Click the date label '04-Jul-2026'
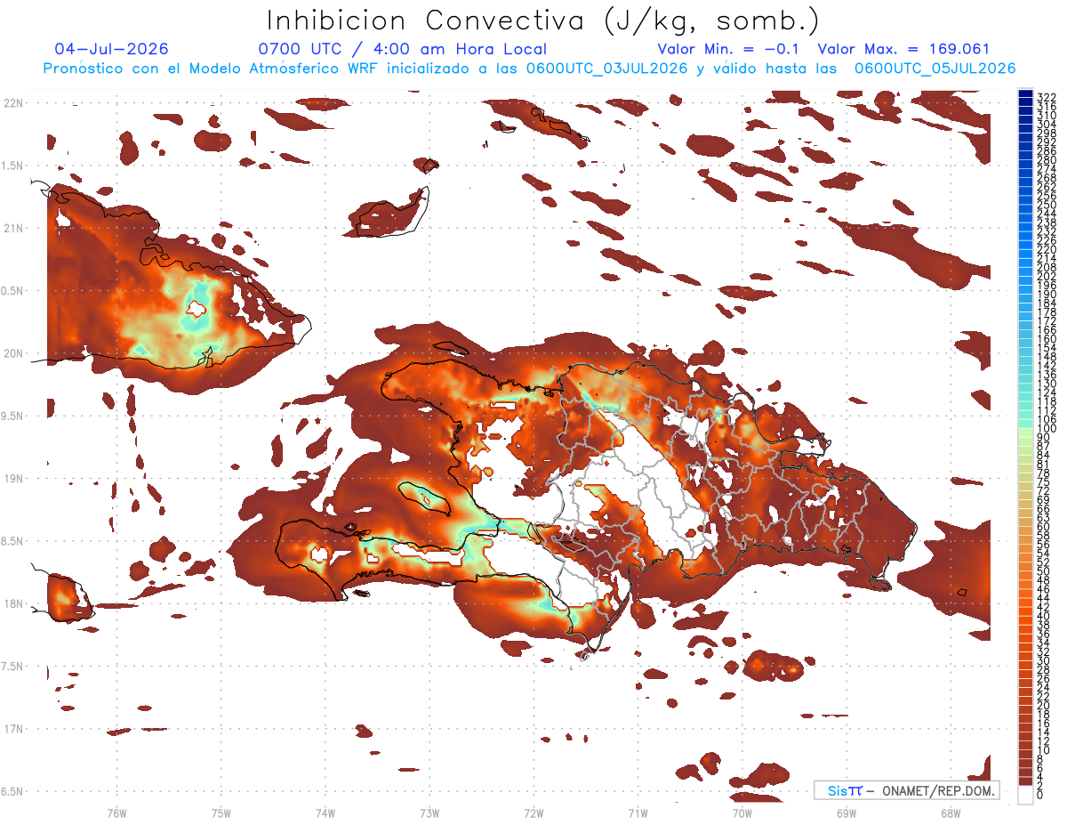The width and height of the screenshot is (1067, 825). point(111,49)
